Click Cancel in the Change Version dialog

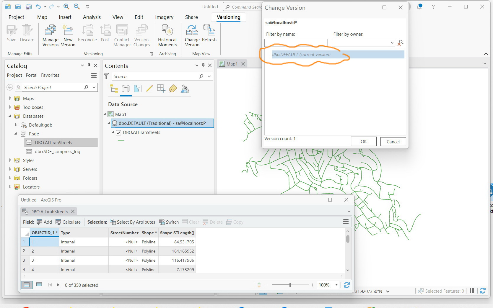pyautogui.click(x=393, y=142)
